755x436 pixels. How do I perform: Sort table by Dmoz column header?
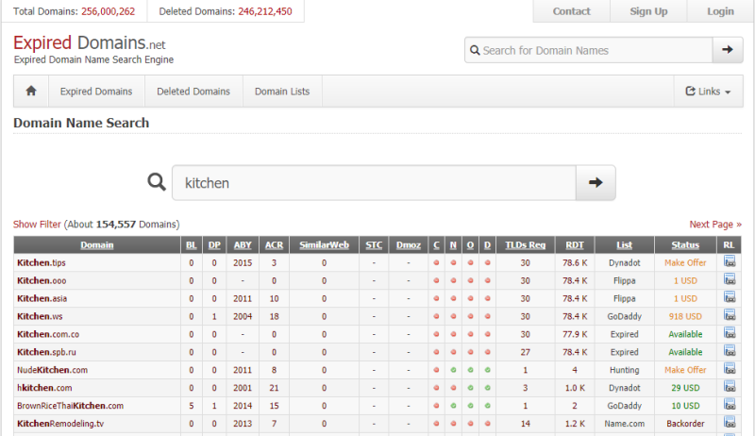(409, 245)
